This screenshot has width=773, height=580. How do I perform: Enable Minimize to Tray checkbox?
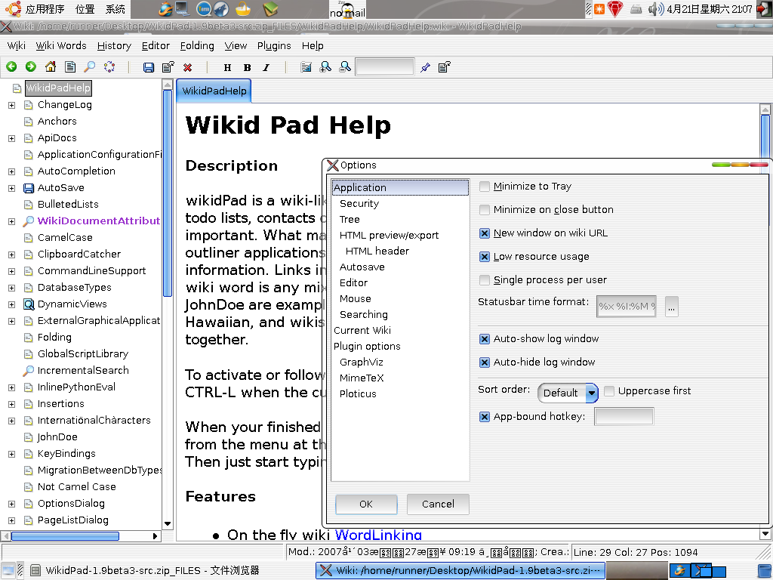(485, 187)
